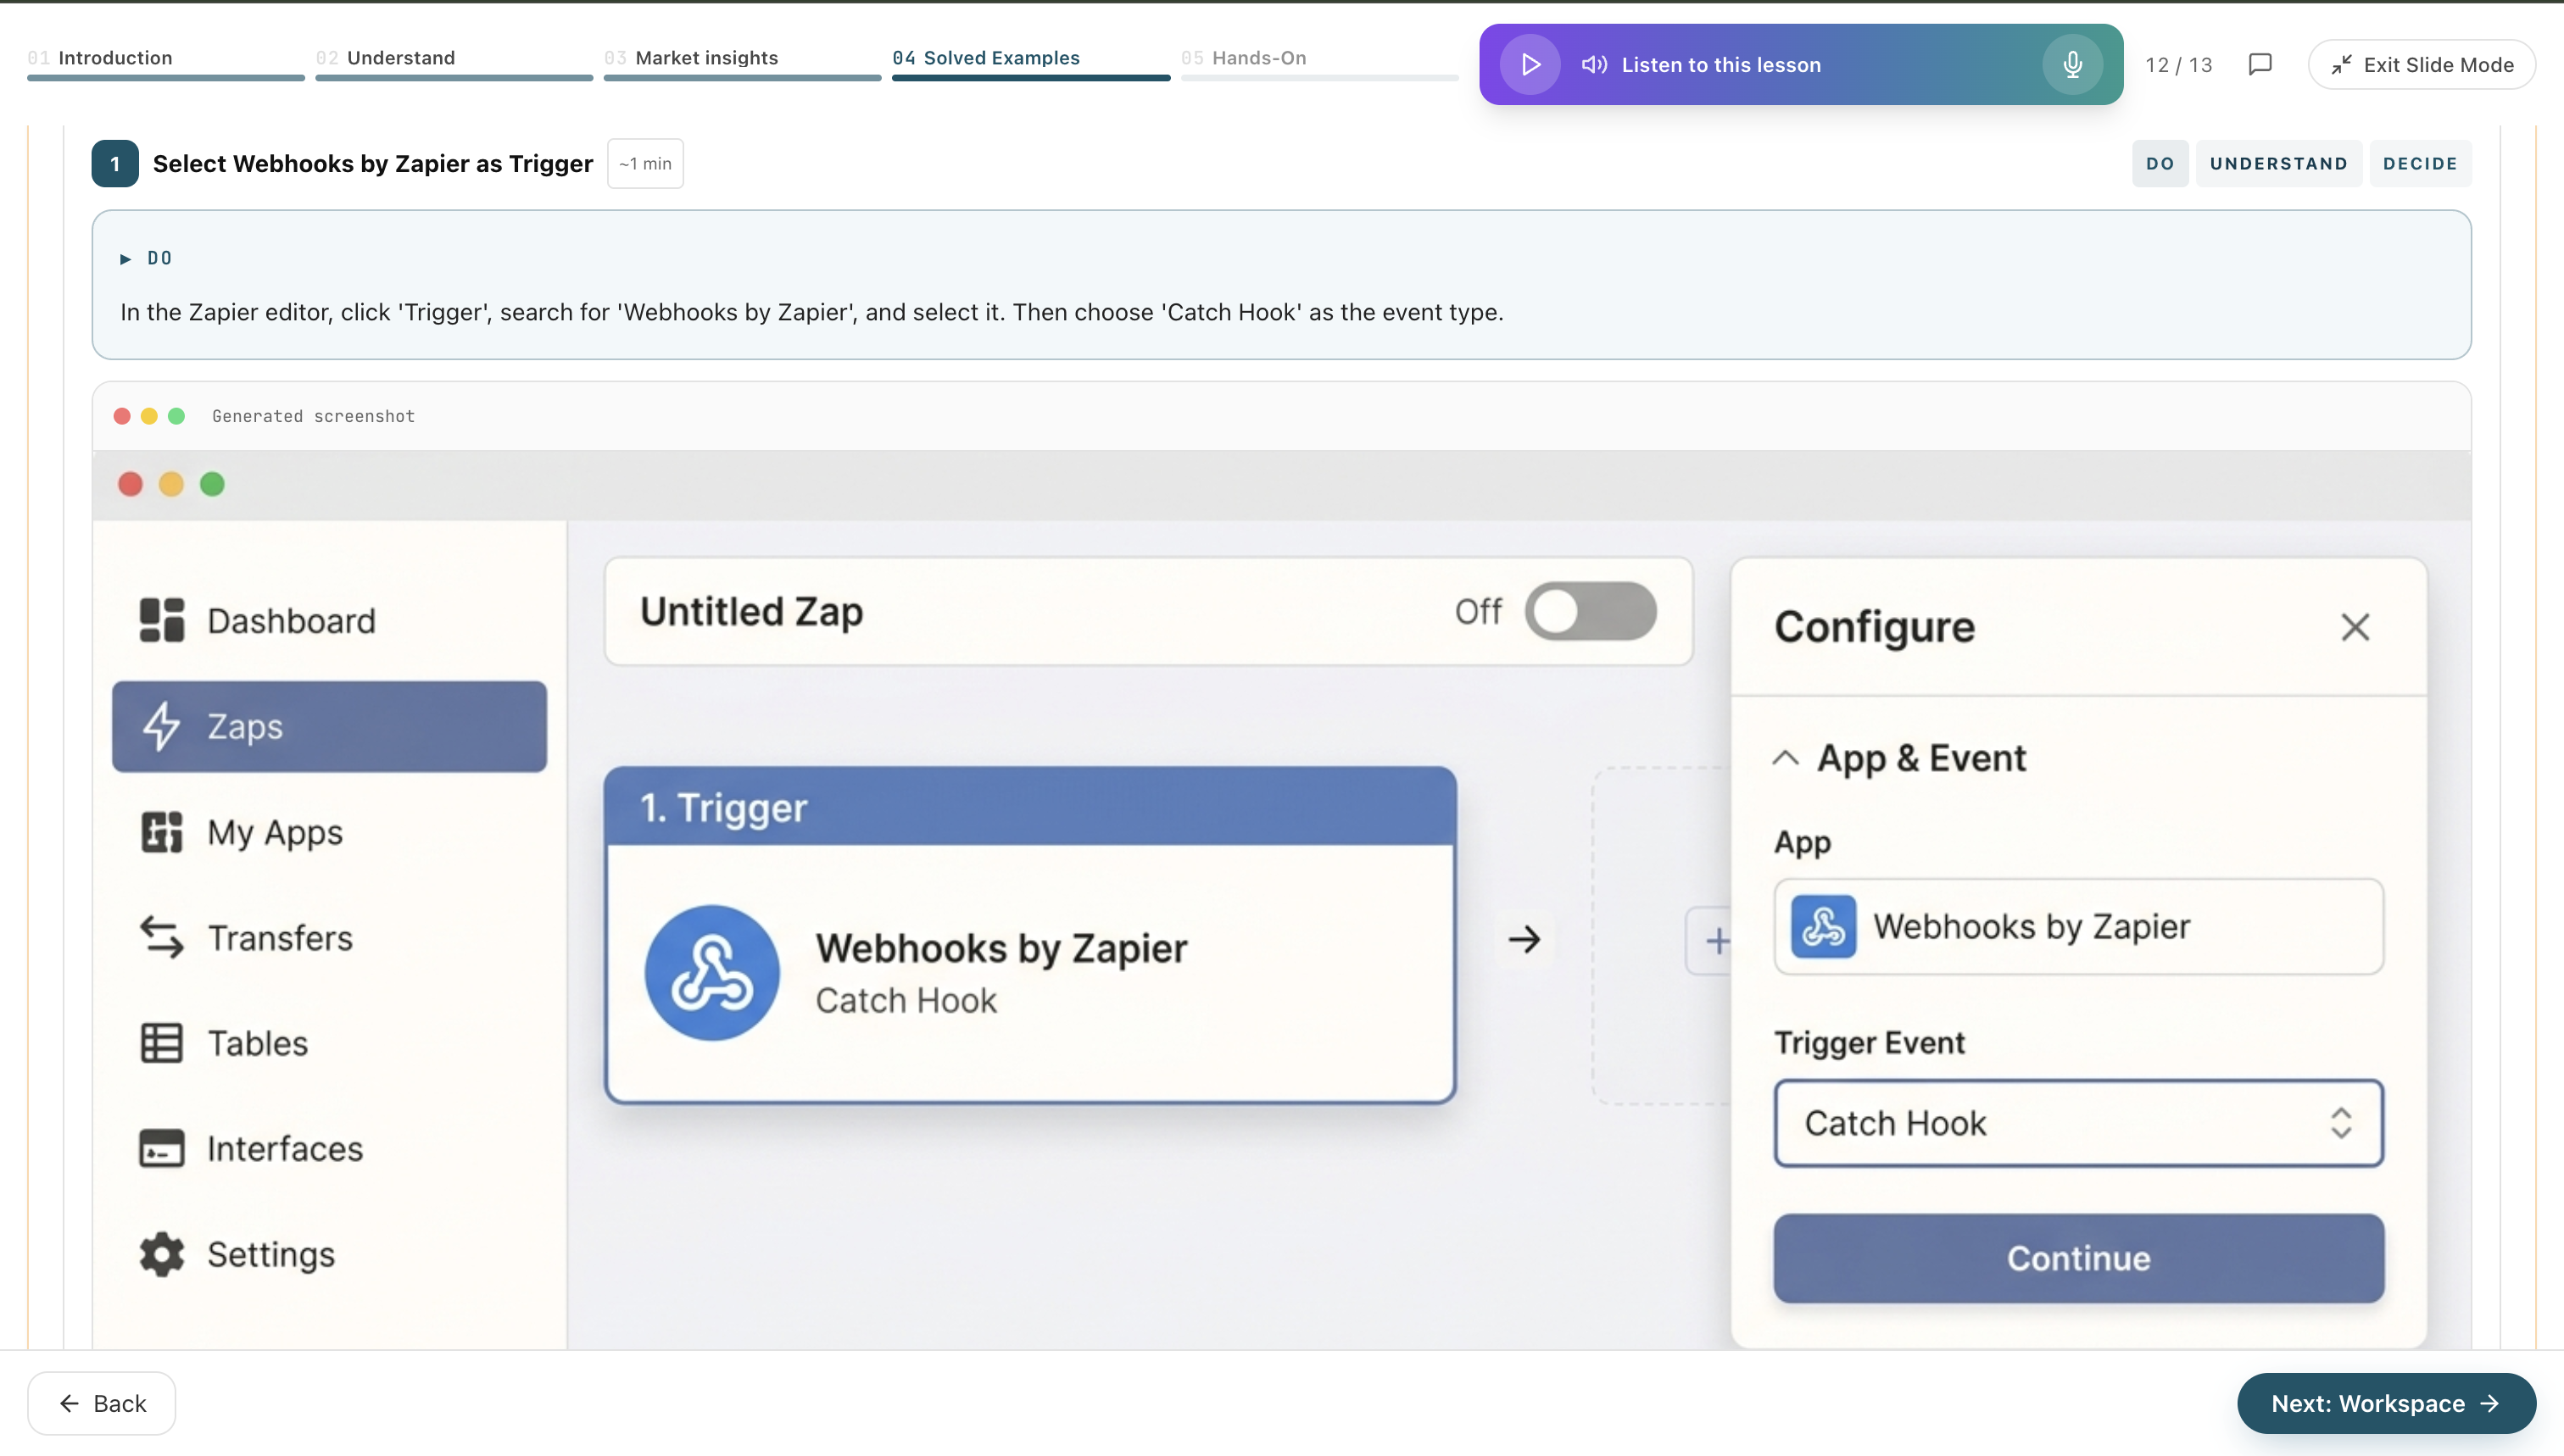Toggle the Zap on/off switch
The width and height of the screenshot is (2564, 1456).
click(1590, 611)
